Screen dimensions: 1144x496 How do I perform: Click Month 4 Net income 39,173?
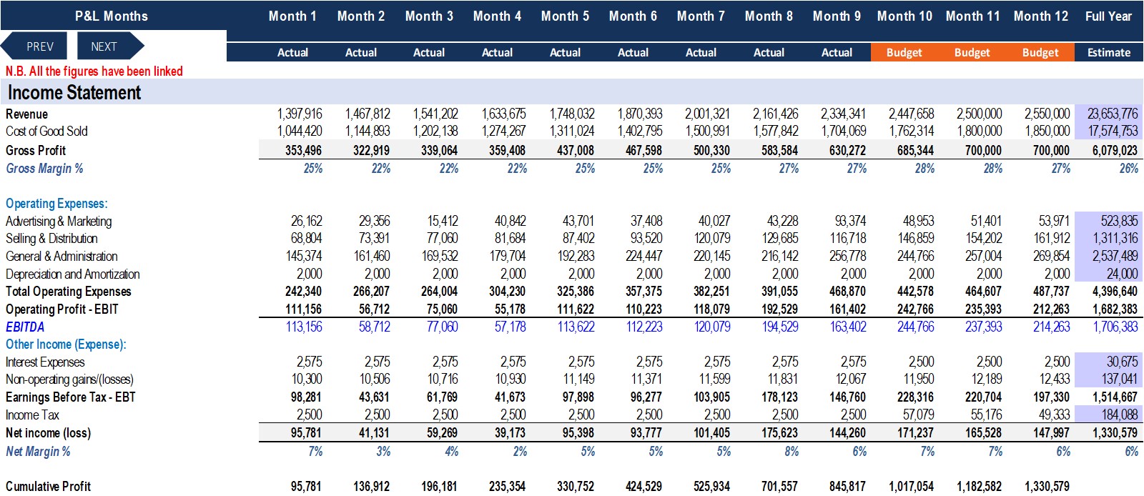pyautogui.click(x=510, y=433)
